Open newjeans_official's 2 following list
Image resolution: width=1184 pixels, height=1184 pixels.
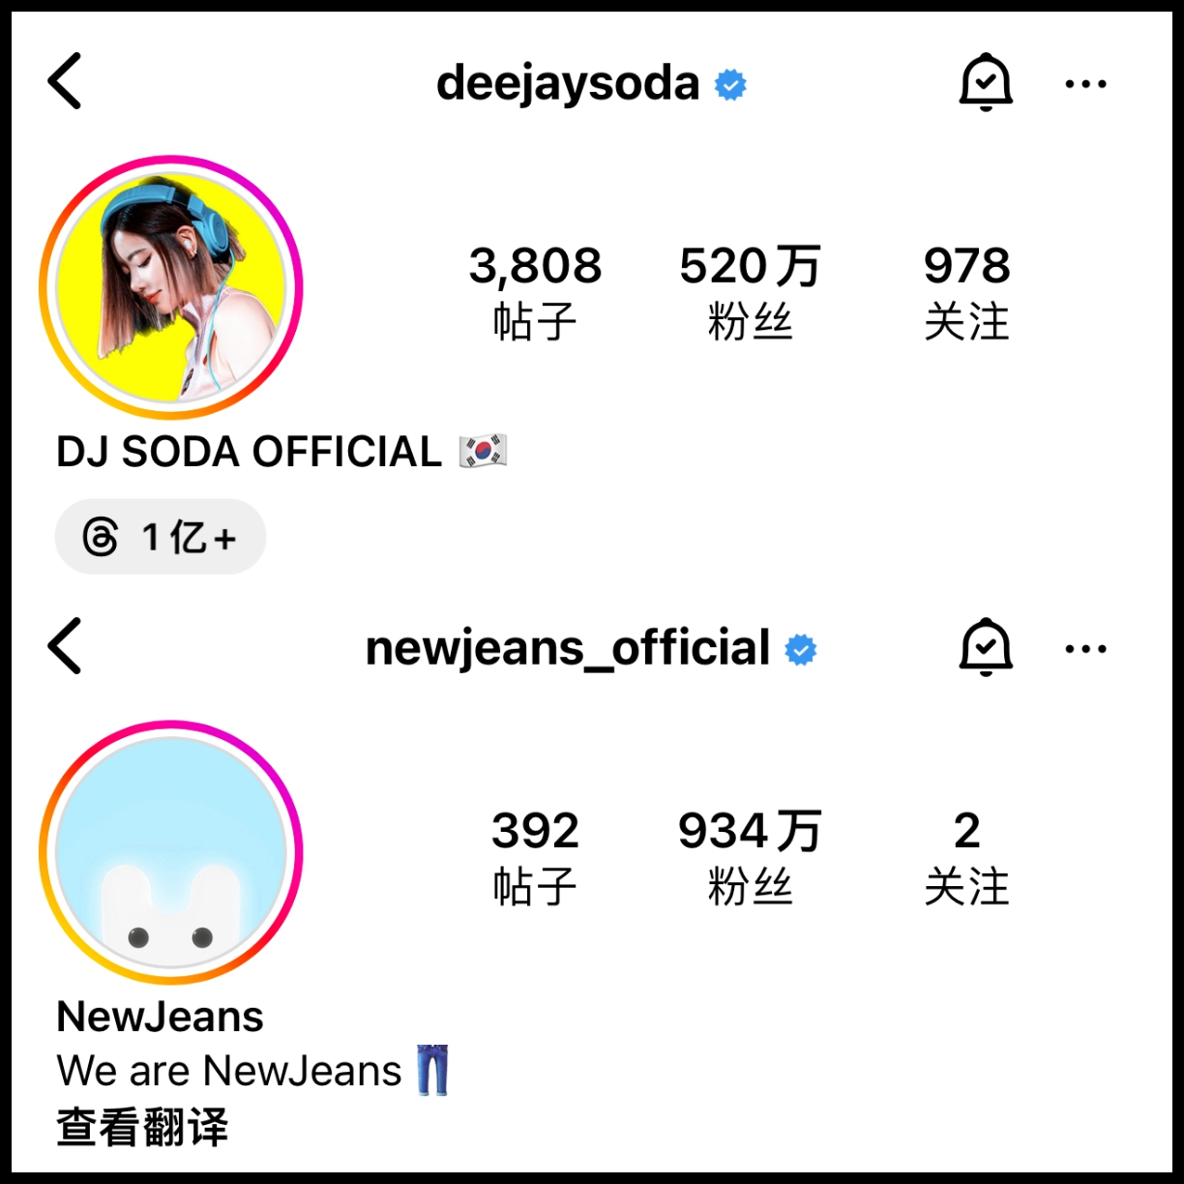pyautogui.click(x=966, y=857)
